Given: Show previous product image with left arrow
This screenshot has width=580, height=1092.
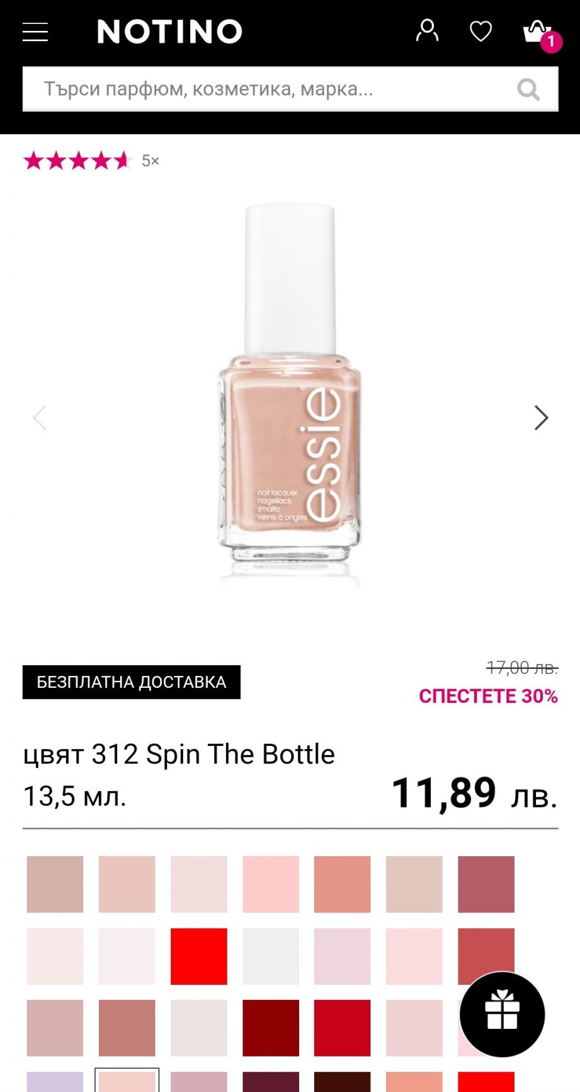Looking at the screenshot, I should click(40, 417).
